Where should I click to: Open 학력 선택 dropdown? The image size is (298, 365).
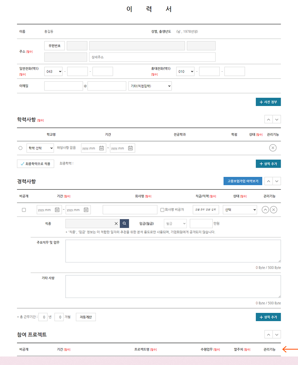click(x=40, y=148)
